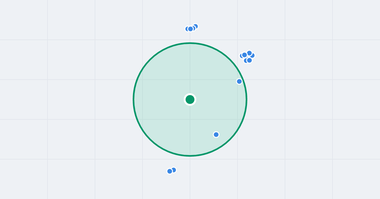
Task: Select the green center marker of the circle
Action: 190,99
